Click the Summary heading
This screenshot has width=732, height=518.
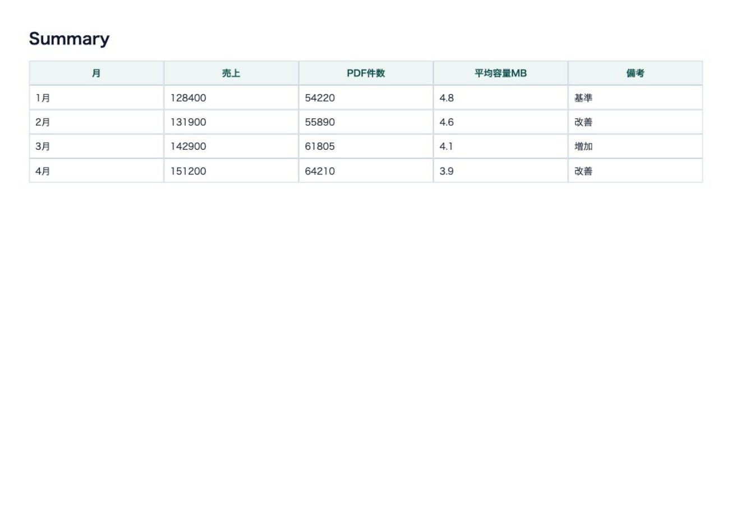pos(69,39)
